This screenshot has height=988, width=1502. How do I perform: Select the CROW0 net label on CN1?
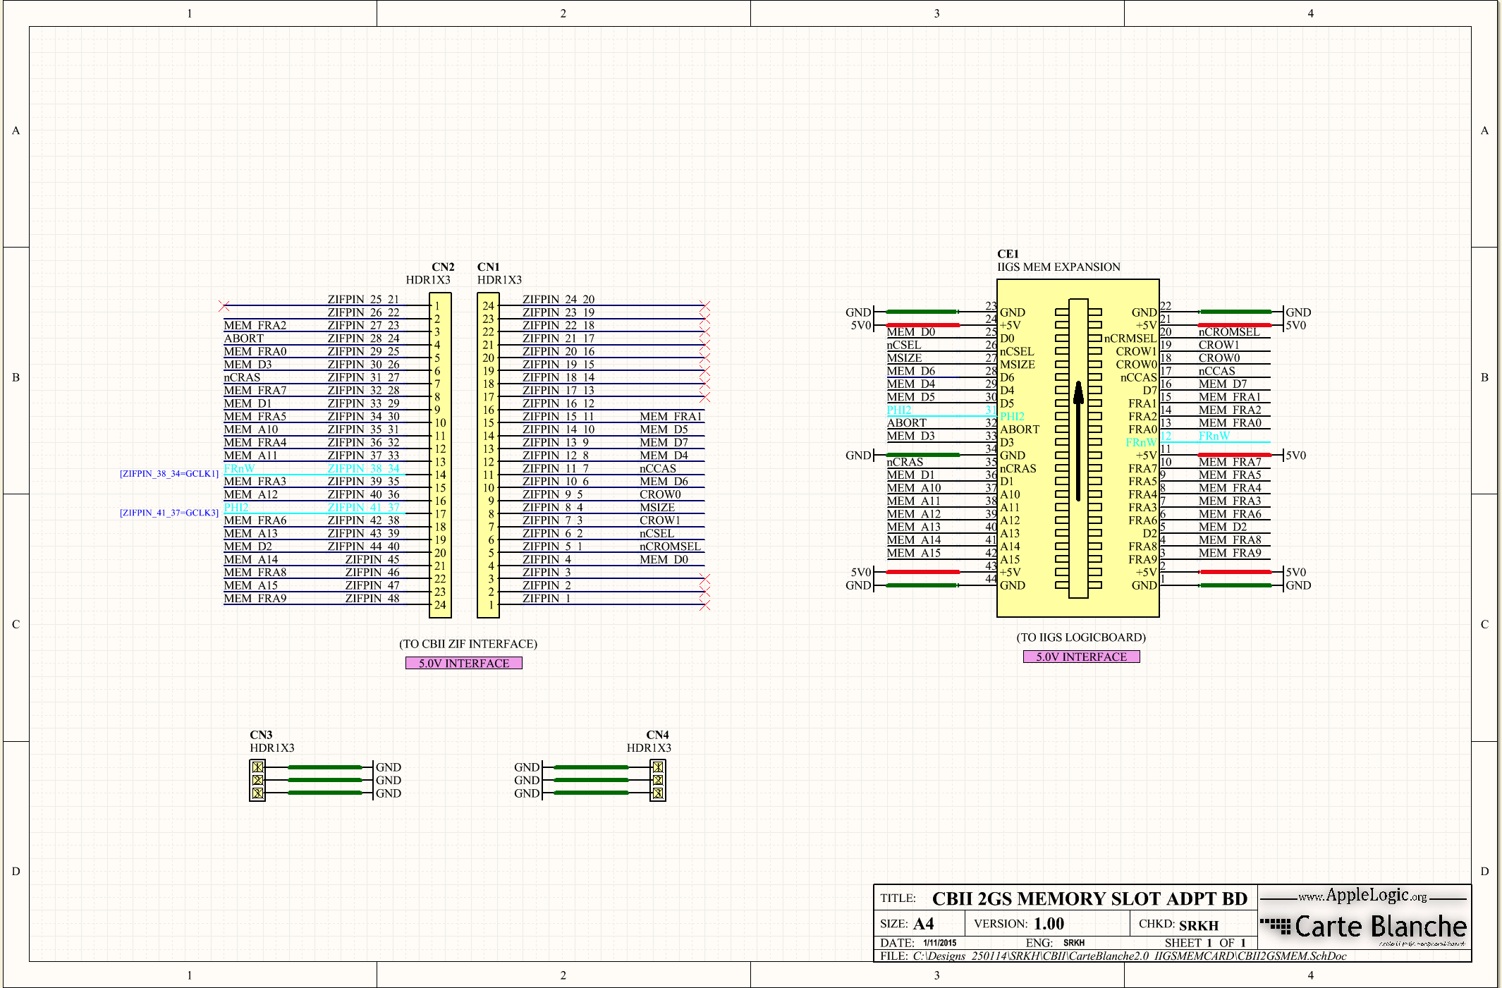(x=660, y=494)
